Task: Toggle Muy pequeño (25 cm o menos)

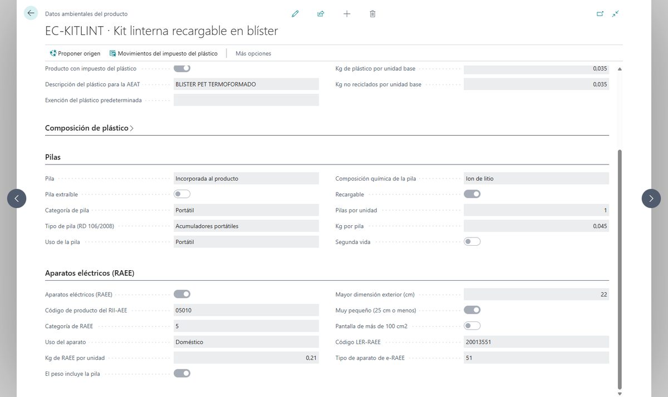Action: tap(472, 310)
